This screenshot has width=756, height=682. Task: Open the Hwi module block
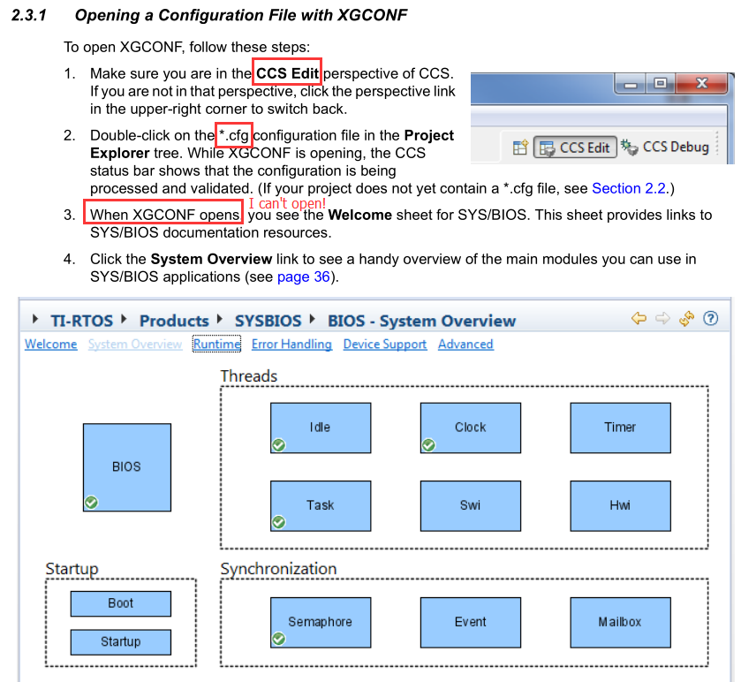coord(621,506)
